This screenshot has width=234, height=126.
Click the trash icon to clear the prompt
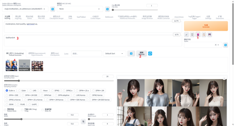192,35
